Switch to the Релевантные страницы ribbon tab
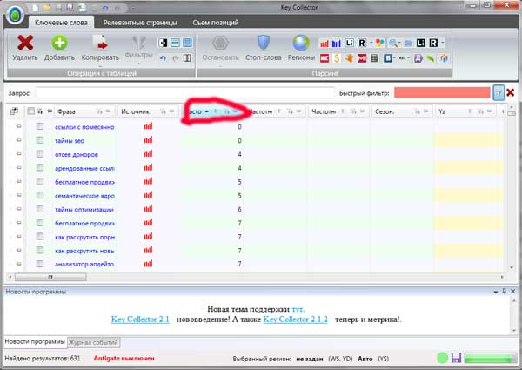 [x=140, y=23]
